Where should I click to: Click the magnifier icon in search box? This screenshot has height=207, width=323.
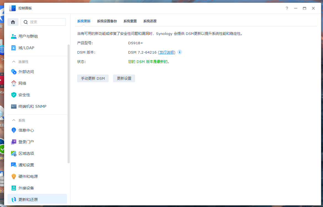coord(26,22)
